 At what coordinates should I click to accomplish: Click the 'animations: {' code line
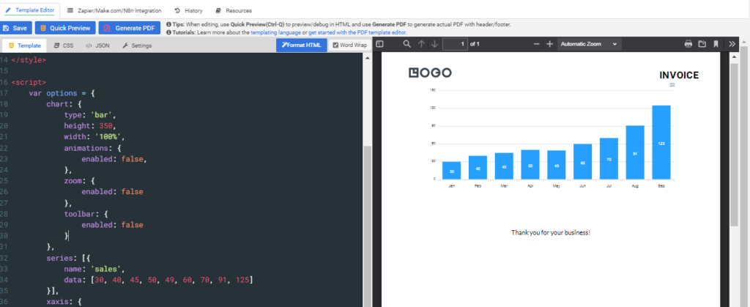[92, 148]
